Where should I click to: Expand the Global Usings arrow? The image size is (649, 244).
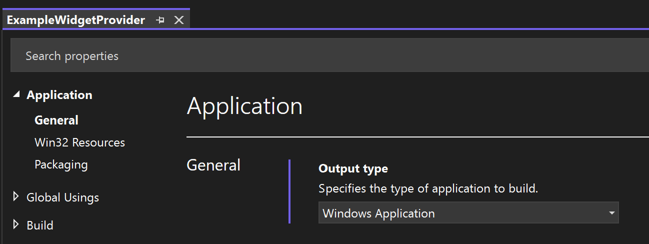(x=16, y=197)
